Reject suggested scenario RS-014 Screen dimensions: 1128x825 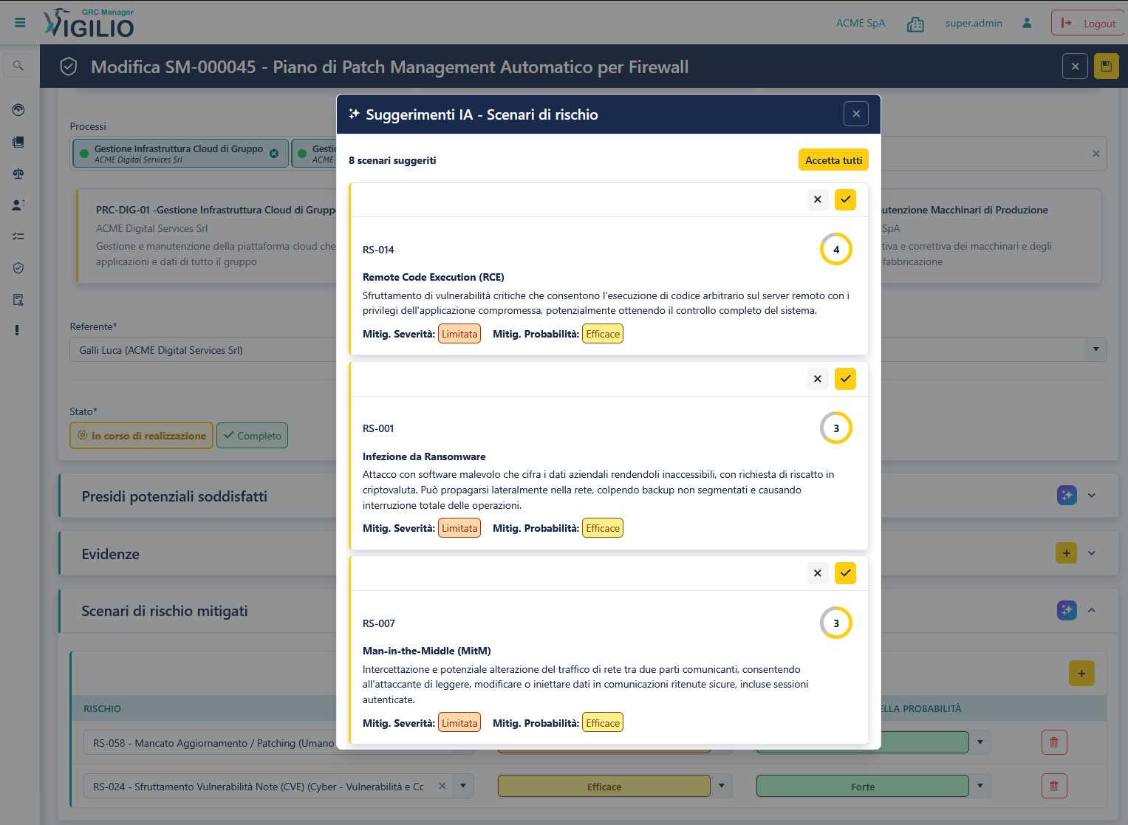pyautogui.click(x=818, y=199)
